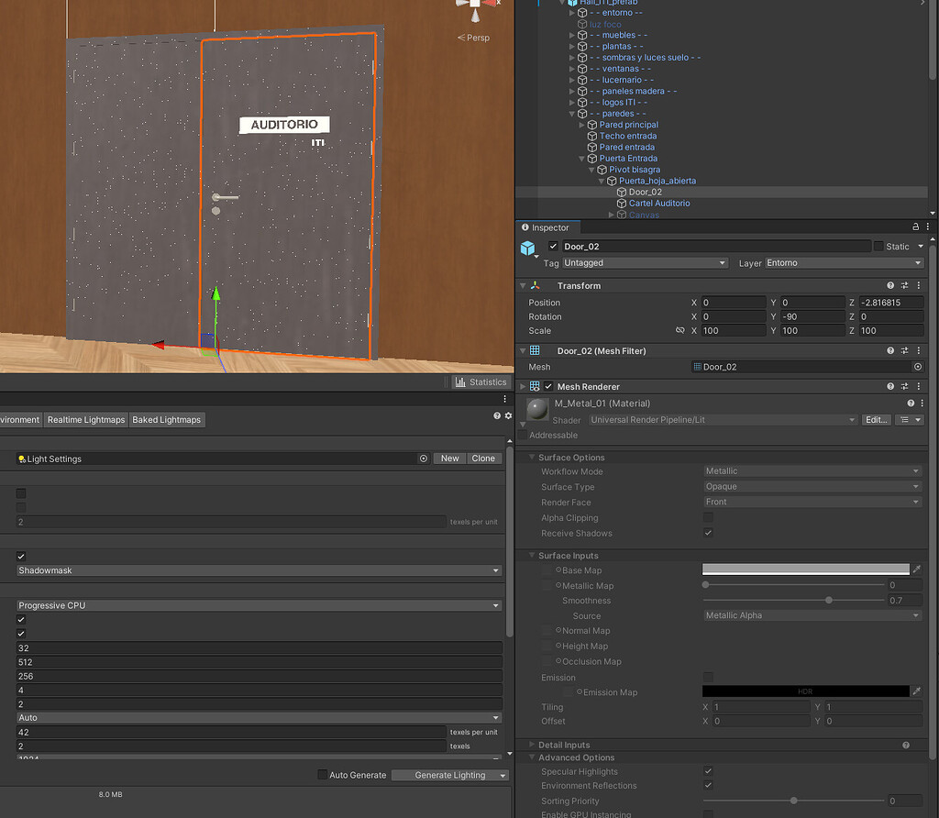Open the Transform component options menu icon
Viewport: 939px width, 818px height.
click(x=919, y=285)
